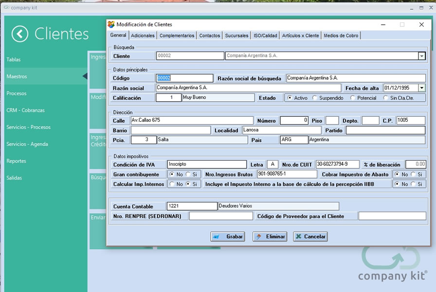Click the C.P. postal code field

click(x=411, y=120)
